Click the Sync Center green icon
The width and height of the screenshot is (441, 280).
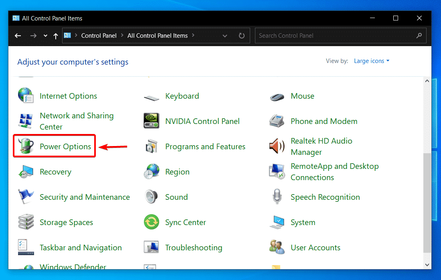pyautogui.click(x=151, y=222)
